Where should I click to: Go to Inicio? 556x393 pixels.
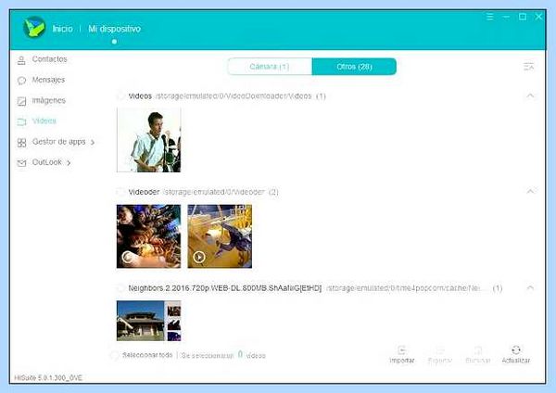(62, 29)
